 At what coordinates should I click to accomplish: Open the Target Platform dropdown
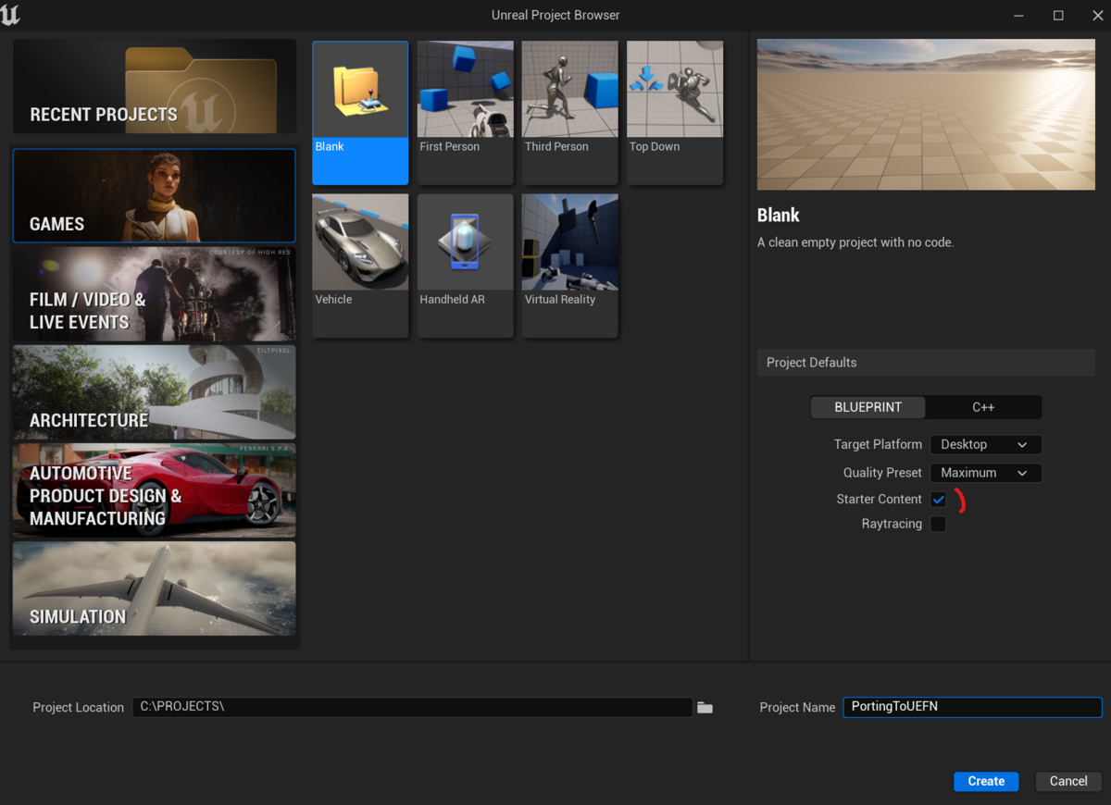(x=985, y=444)
